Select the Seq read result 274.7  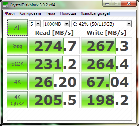coord(54,46)
